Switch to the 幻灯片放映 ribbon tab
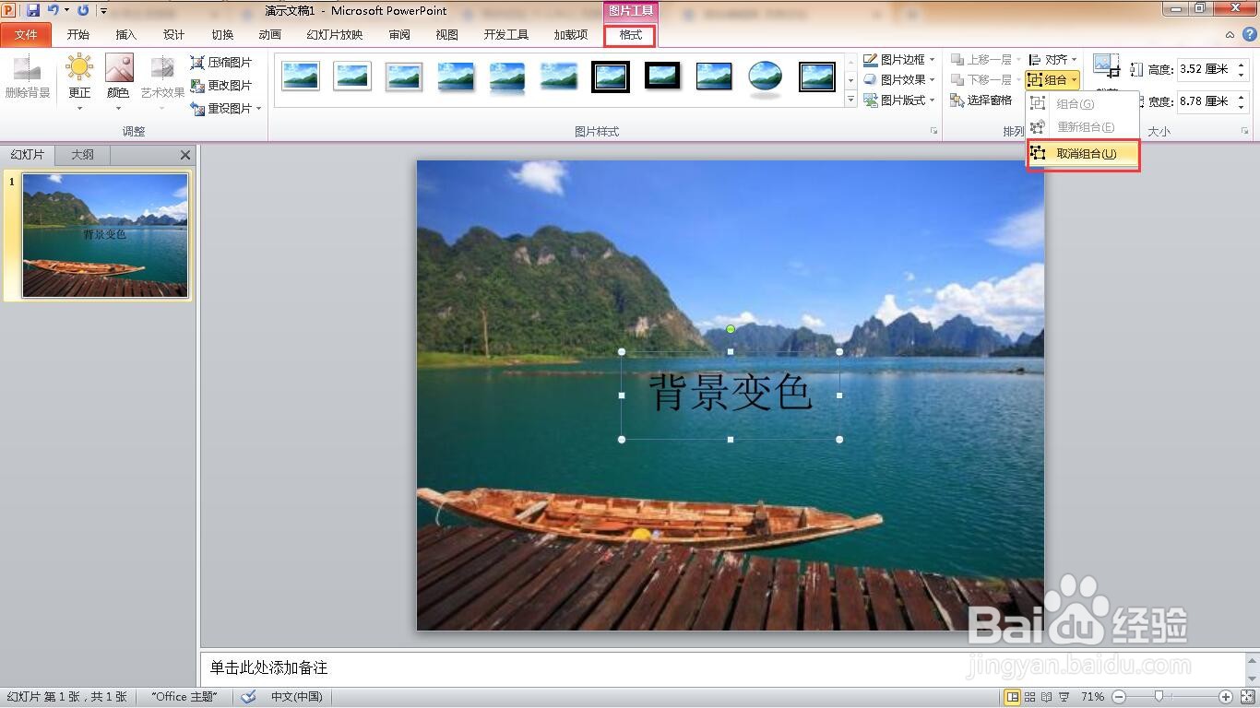 (x=335, y=35)
